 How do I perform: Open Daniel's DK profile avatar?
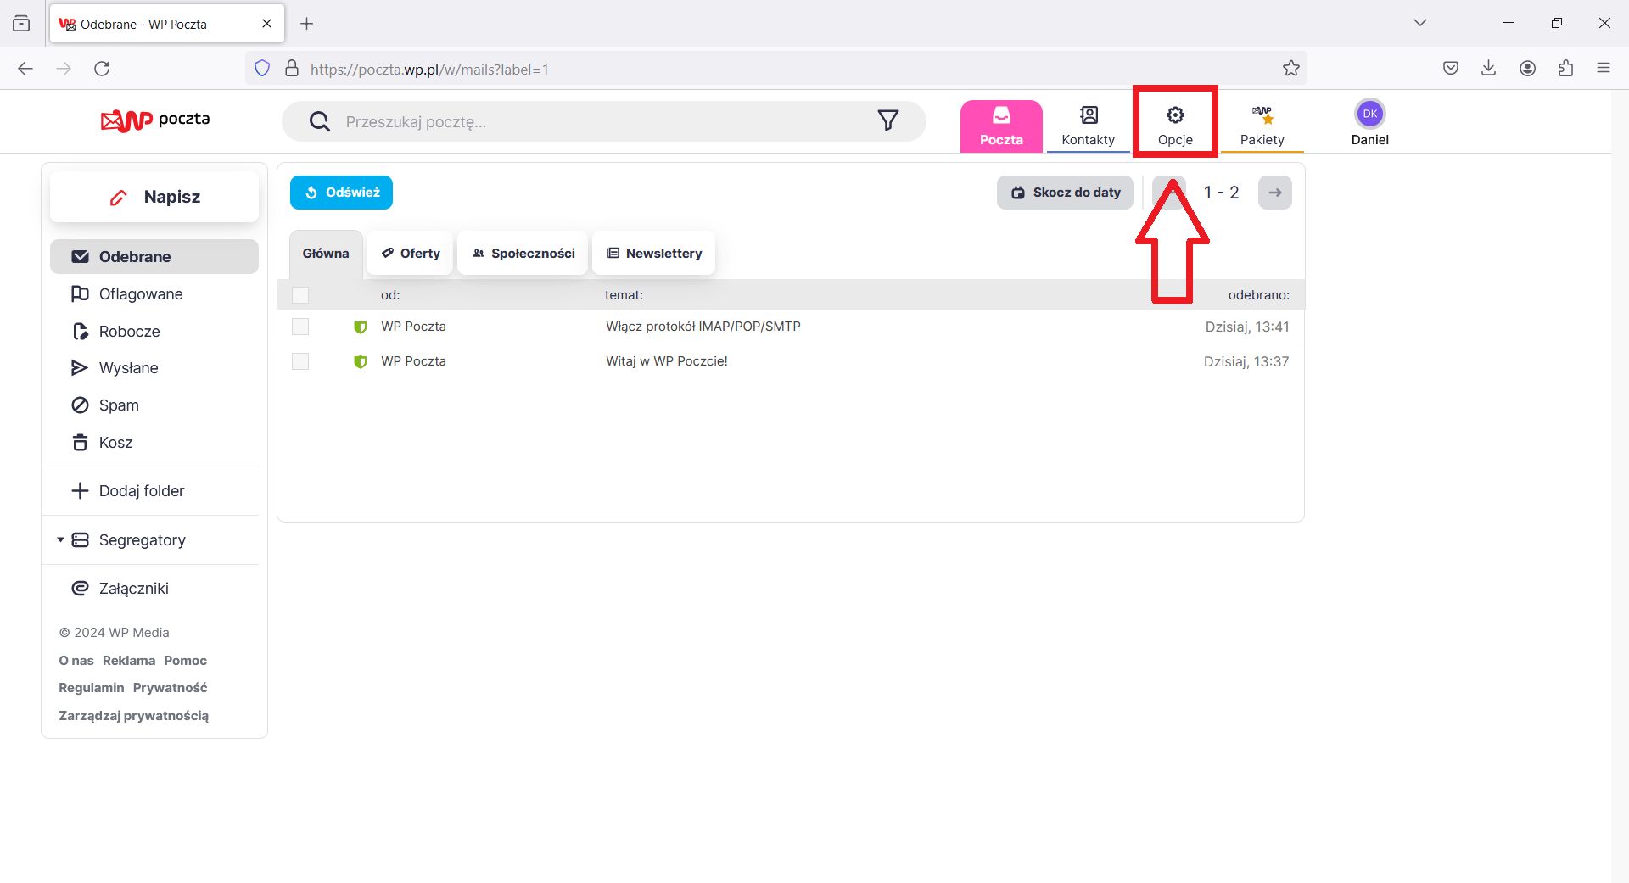click(1369, 114)
